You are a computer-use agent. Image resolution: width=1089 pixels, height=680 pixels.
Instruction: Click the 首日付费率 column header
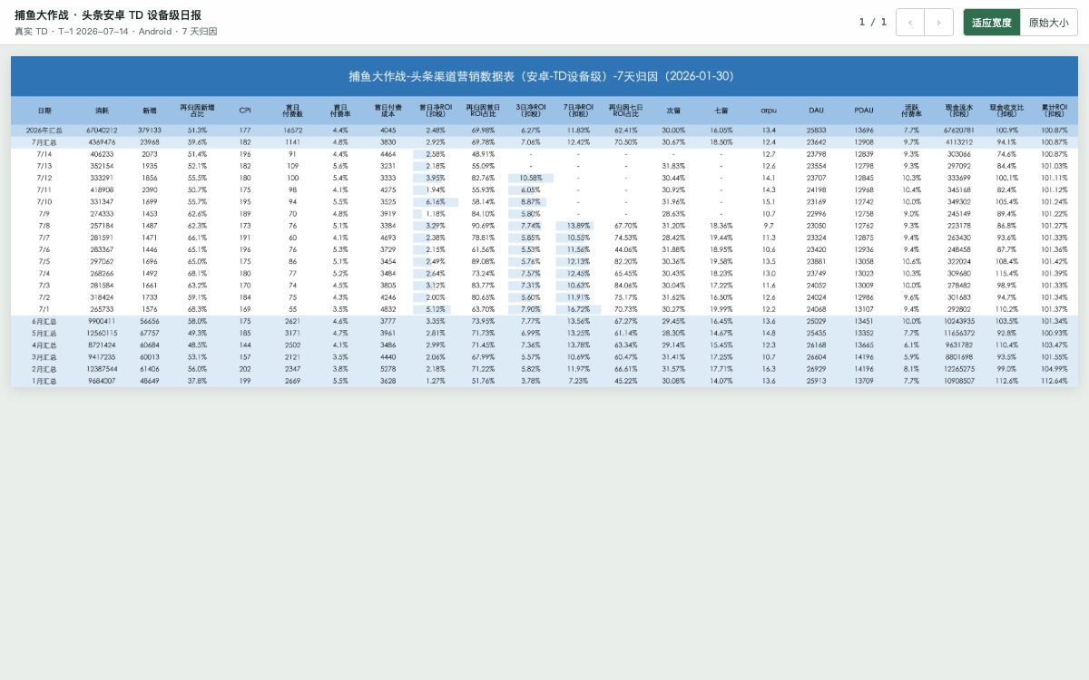340,111
